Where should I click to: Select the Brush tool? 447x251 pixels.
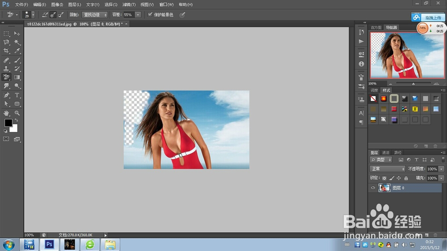(17, 60)
